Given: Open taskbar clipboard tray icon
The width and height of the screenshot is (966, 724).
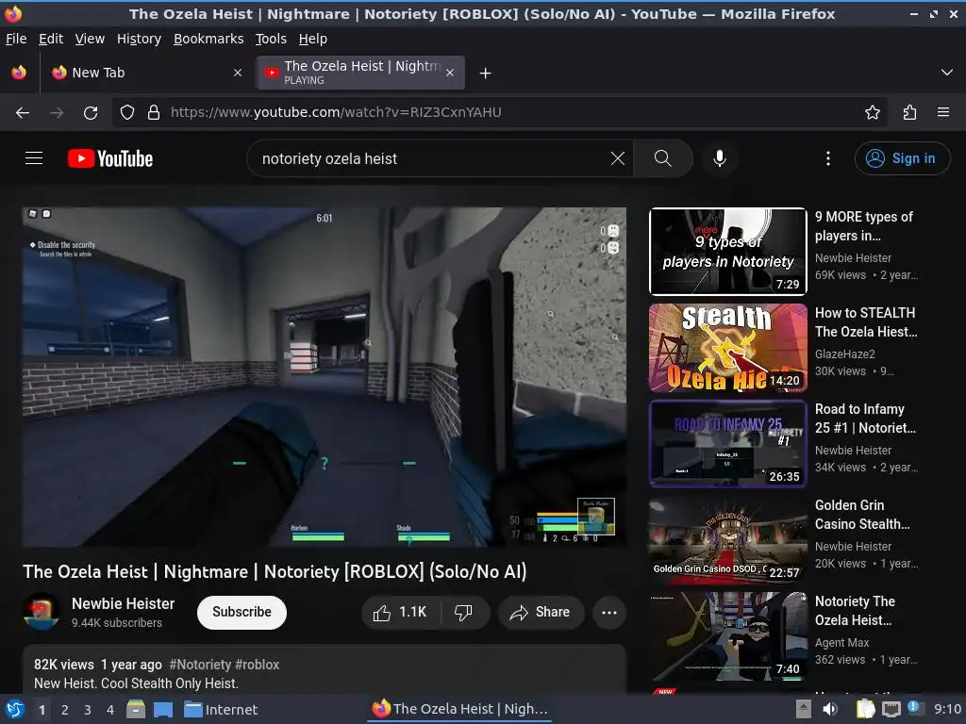Looking at the screenshot, I should 865,709.
